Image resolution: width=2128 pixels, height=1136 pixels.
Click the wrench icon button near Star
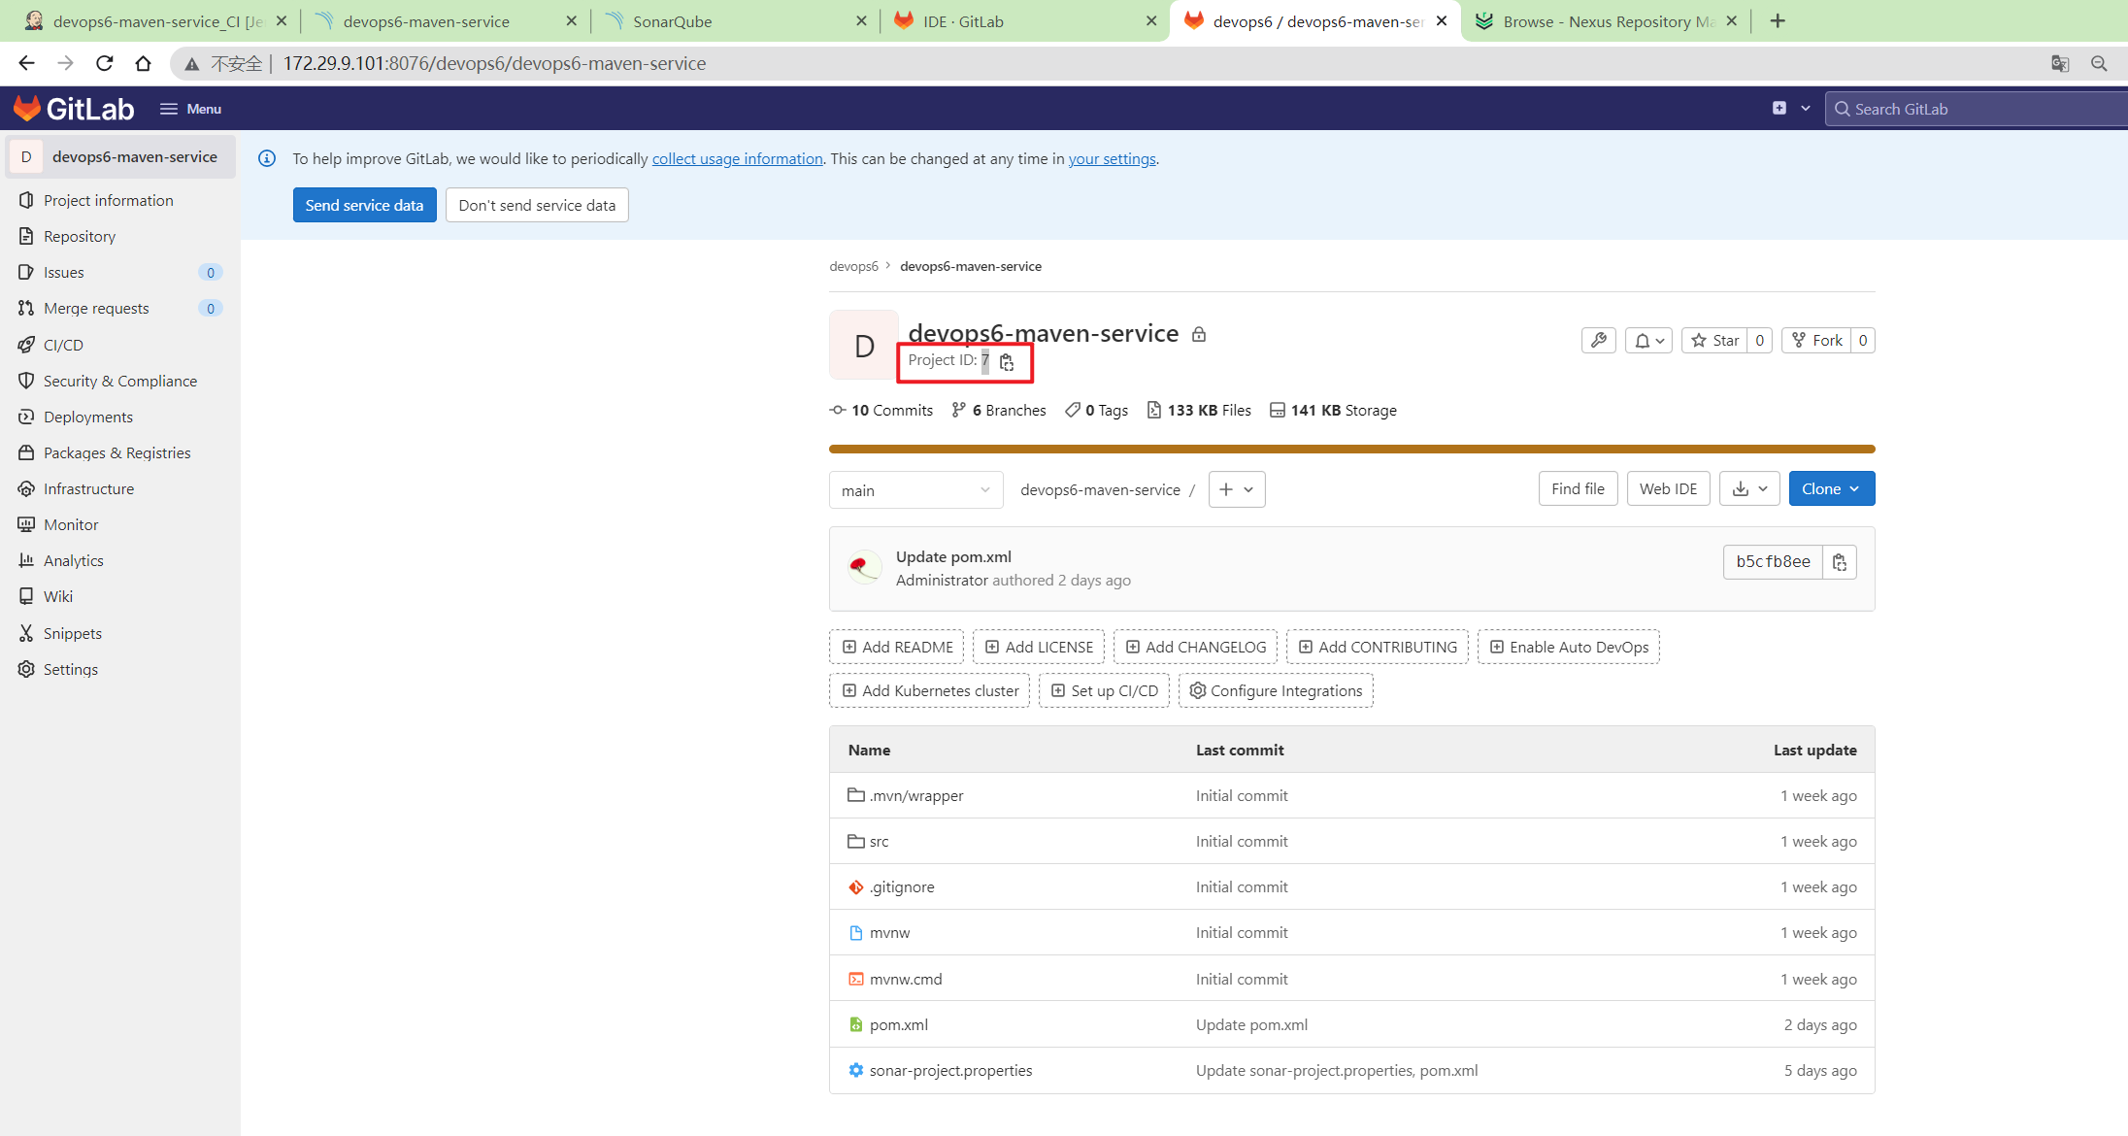pos(1598,340)
